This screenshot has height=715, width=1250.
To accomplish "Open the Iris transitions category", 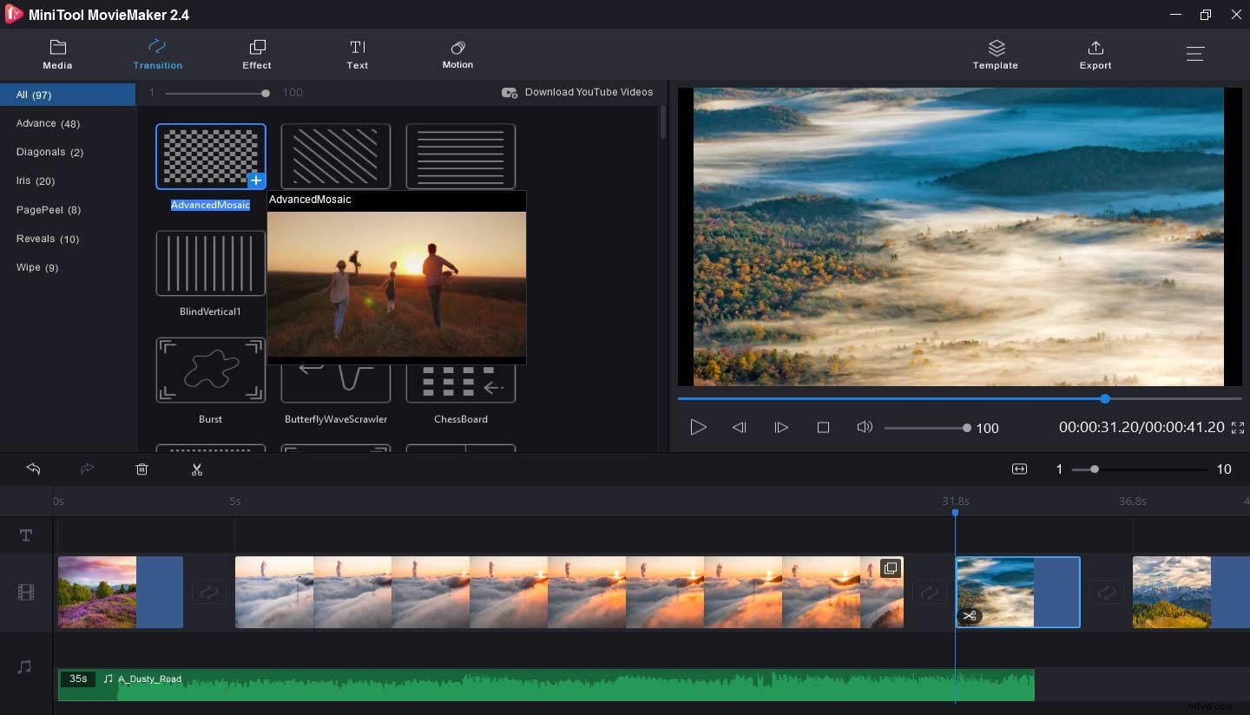I will [35, 180].
